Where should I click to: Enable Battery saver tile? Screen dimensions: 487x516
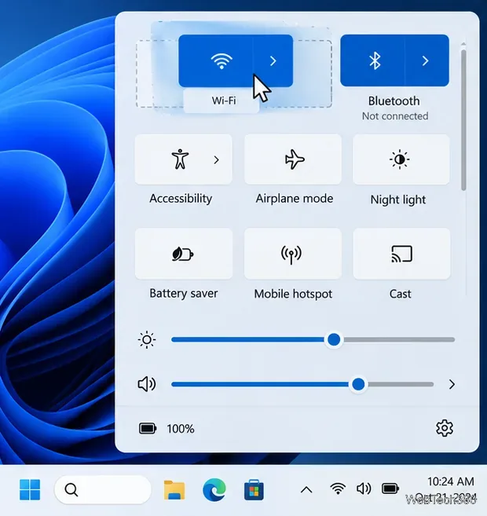click(x=184, y=254)
